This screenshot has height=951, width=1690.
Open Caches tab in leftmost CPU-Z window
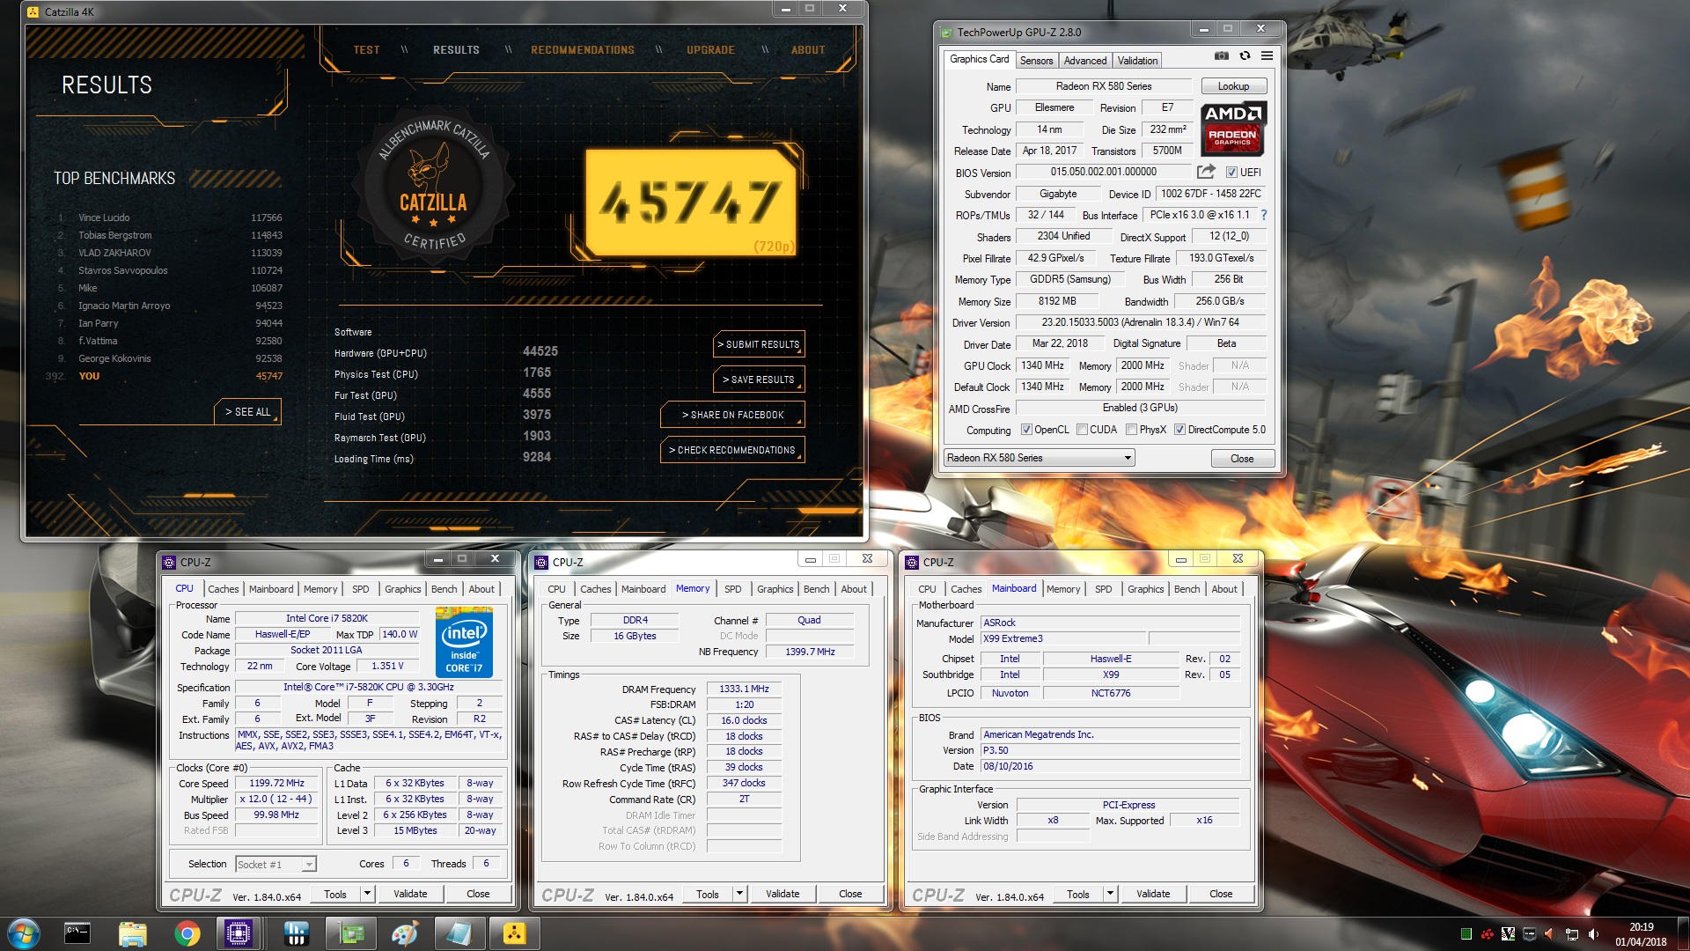pyautogui.click(x=223, y=589)
